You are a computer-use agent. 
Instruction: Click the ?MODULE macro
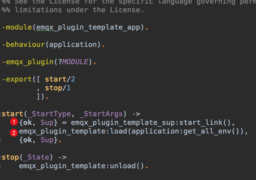73,62
